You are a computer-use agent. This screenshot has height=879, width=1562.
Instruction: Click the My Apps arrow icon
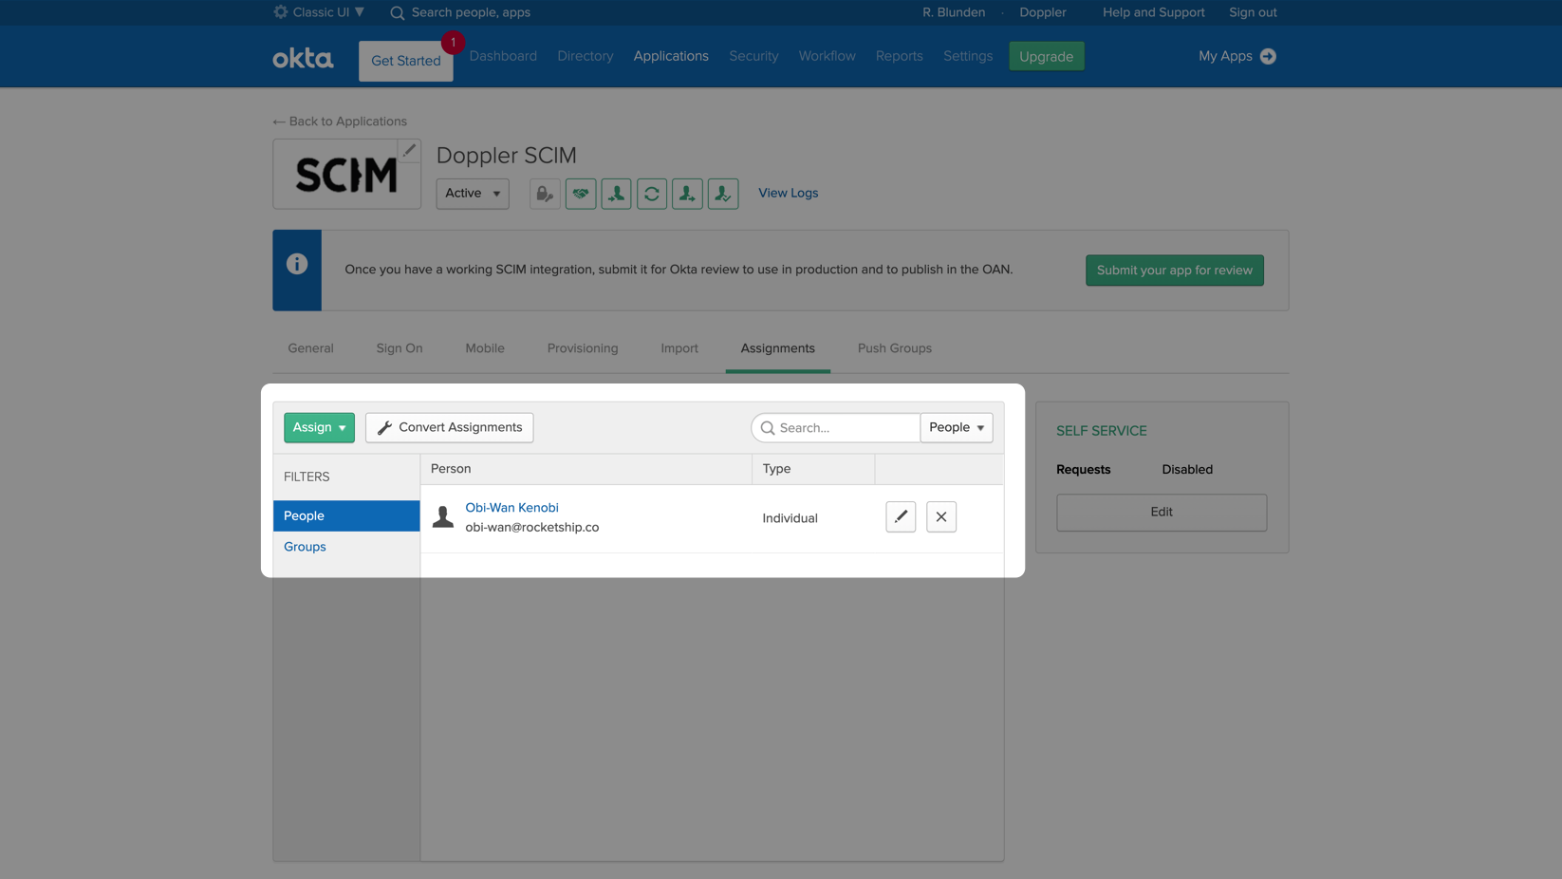tap(1268, 56)
